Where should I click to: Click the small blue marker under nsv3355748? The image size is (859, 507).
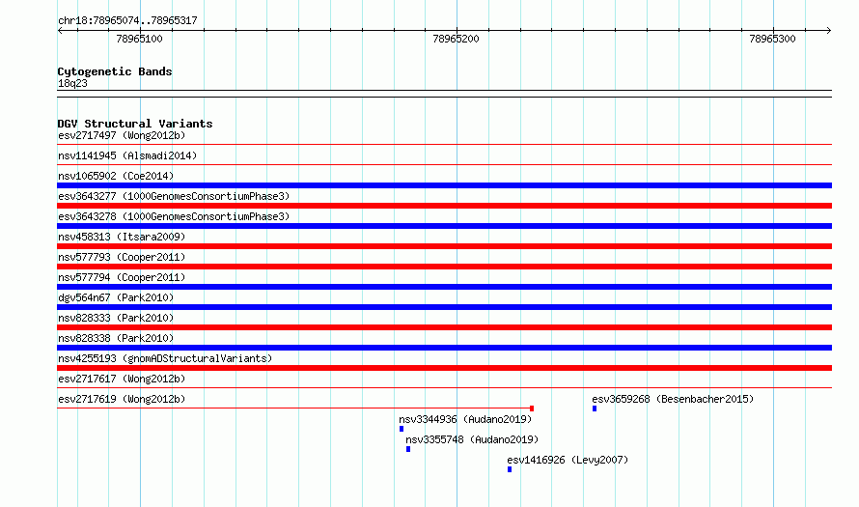click(x=408, y=449)
